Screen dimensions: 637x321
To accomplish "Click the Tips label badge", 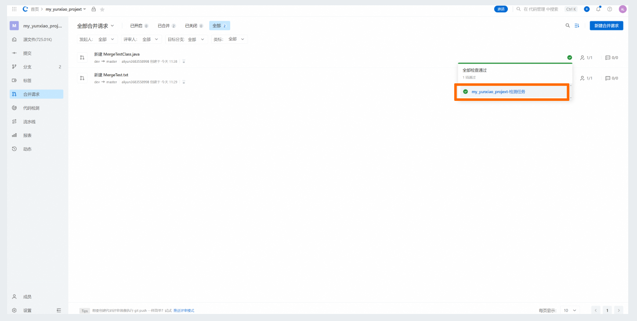I will (x=85, y=310).
